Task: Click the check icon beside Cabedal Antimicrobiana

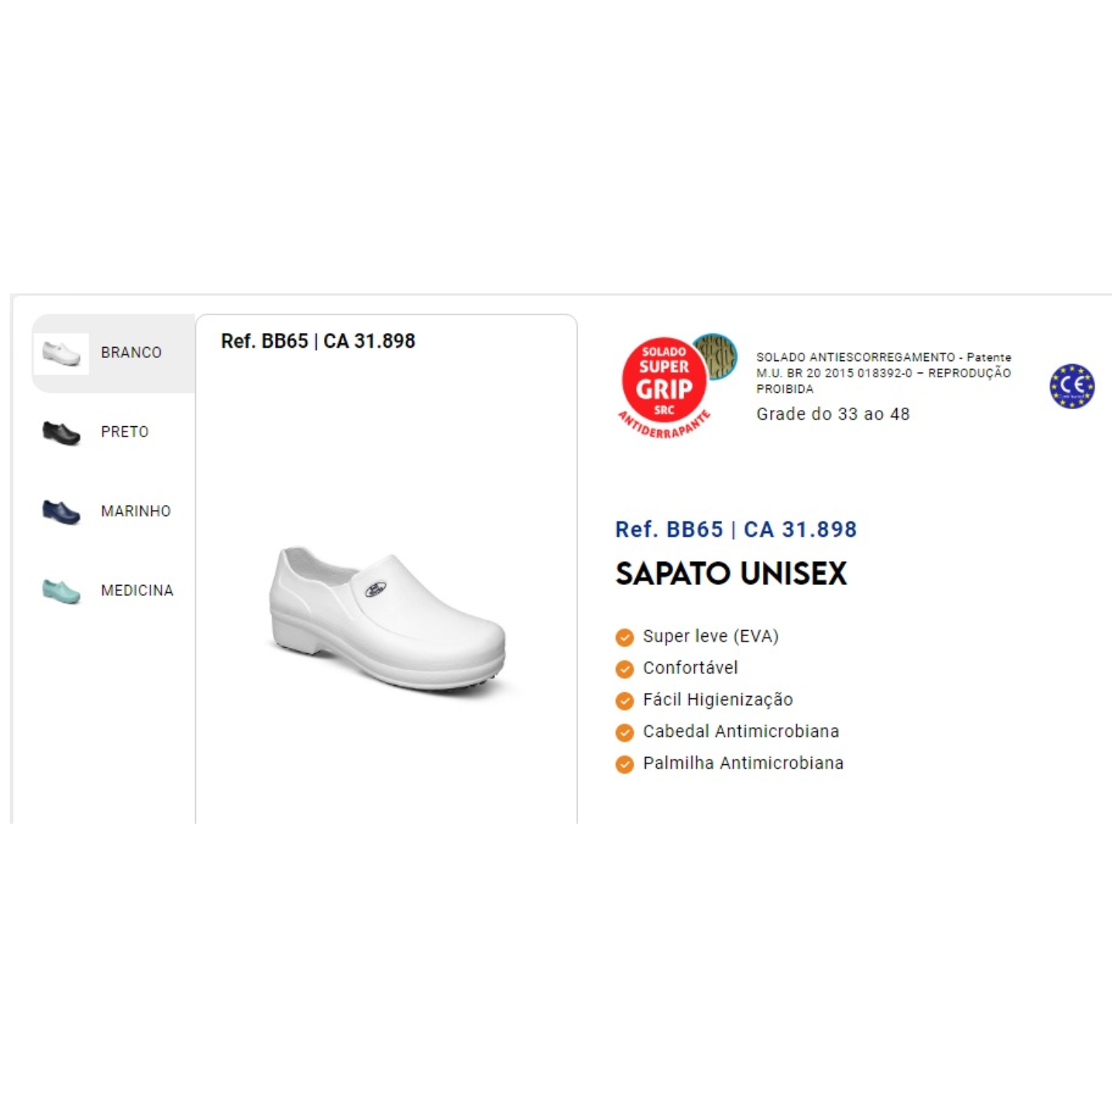Action: tap(625, 732)
